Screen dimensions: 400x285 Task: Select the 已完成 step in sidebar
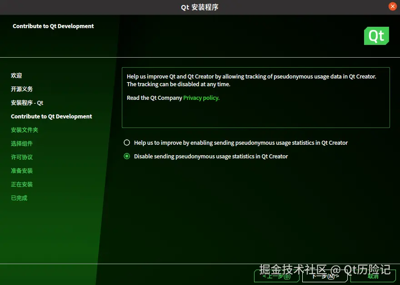click(x=19, y=198)
